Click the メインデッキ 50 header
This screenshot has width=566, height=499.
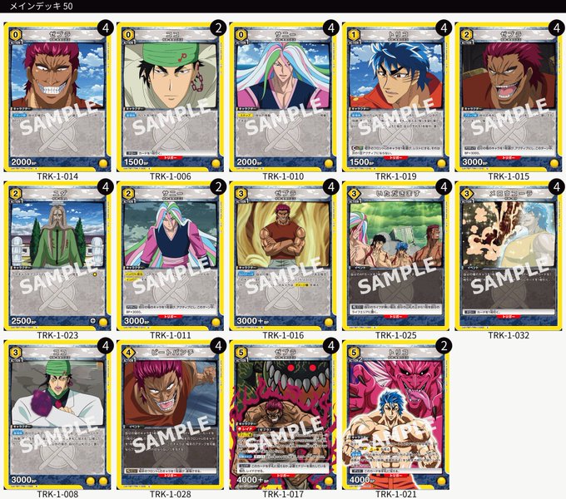pos(41,6)
